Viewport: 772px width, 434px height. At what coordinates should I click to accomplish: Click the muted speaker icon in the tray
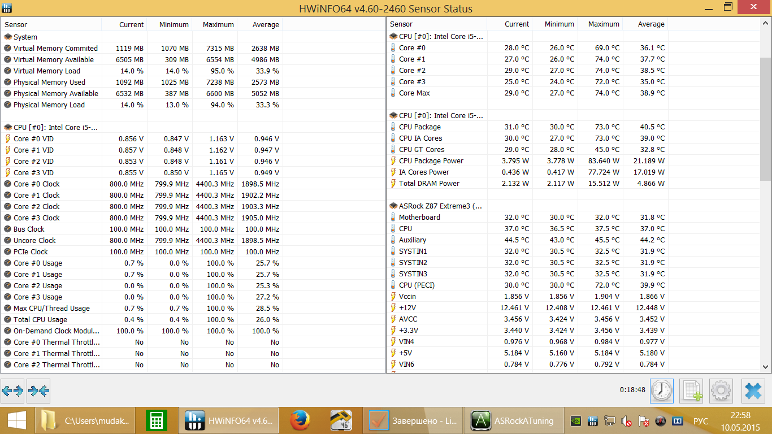click(626, 421)
